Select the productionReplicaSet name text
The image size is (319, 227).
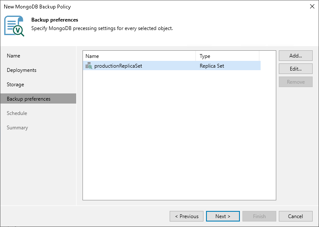[118, 66]
